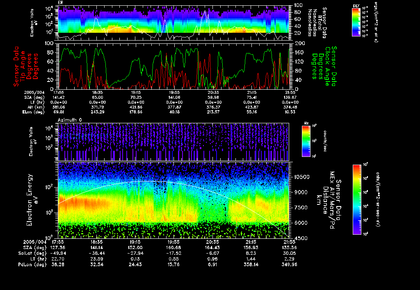Click the 'SolLat (deg)' row label
This screenshot has height=290, width=420.
click(32, 254)
